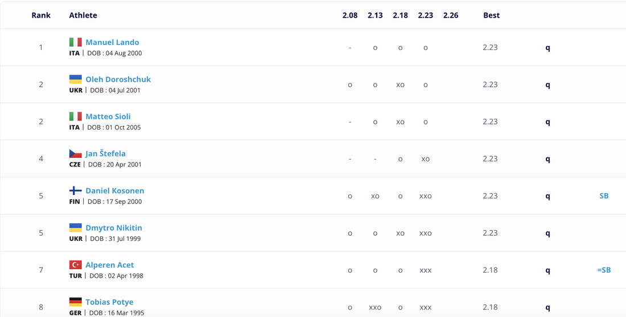Open Tobias Potye's athlete profile
The width and height of the screenshot is (626, 317).
pos(109,302)
